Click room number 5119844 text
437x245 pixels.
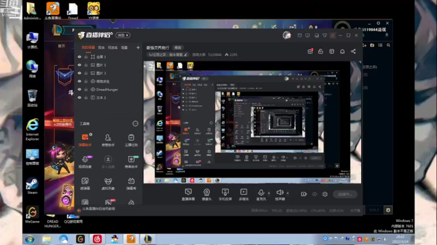[x=215, y=55]
